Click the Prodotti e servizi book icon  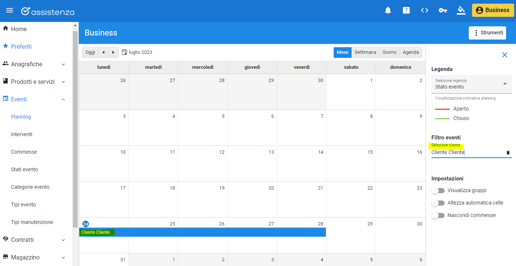[5, 81]
